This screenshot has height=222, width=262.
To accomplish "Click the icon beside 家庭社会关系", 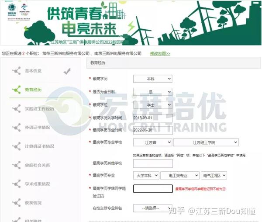I will click(17, 165).
